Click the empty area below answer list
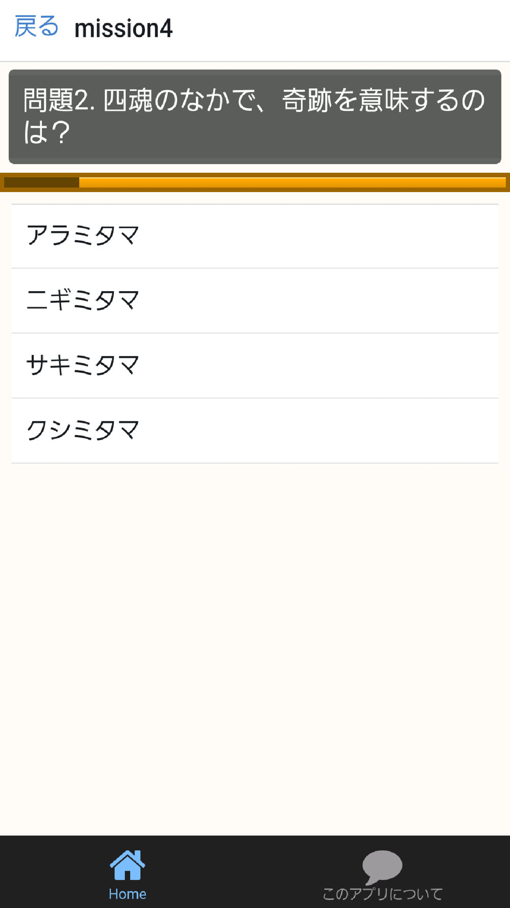Screen dimensions: 510x908 tap(255, 649)
